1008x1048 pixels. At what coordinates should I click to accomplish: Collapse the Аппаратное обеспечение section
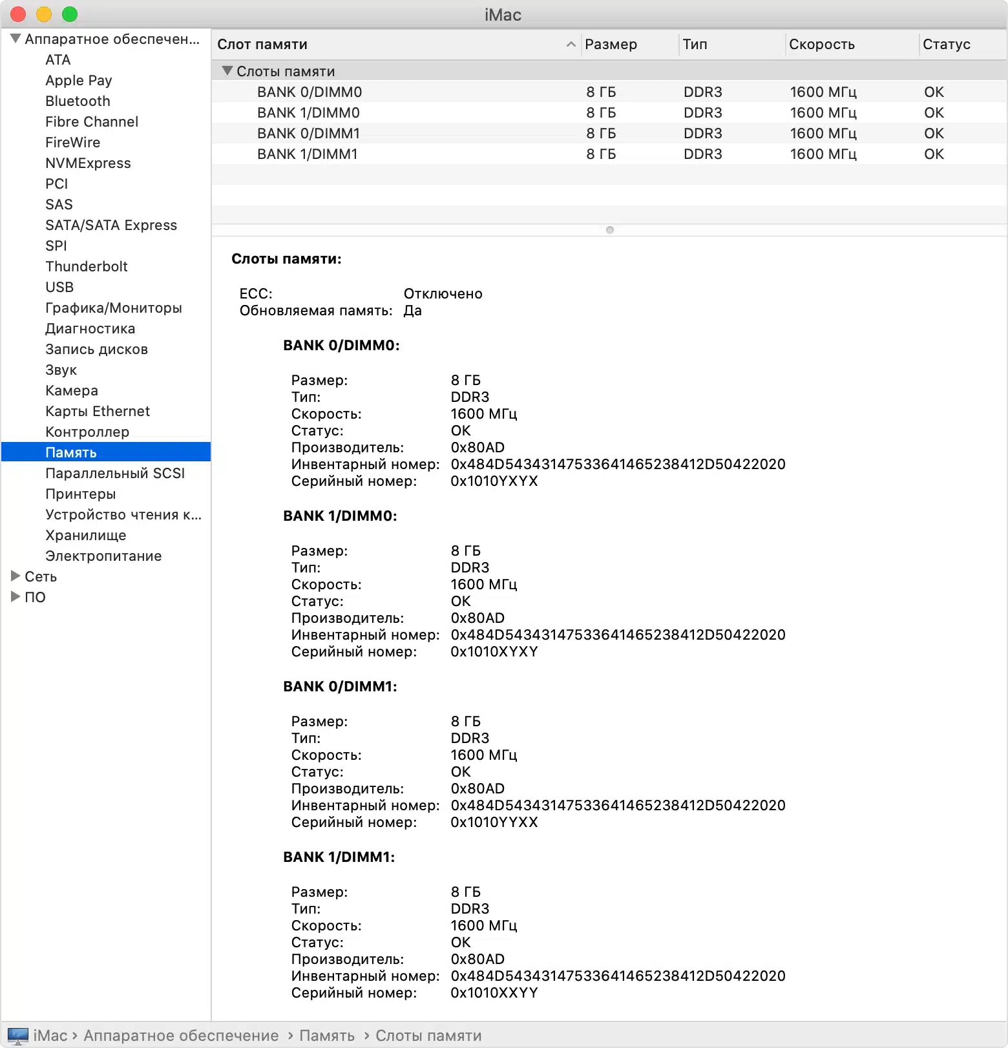point(16,39)
